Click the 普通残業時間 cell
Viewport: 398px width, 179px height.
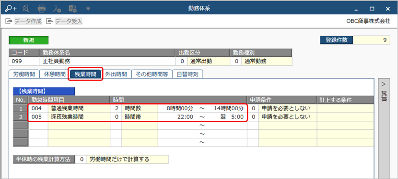79,108
